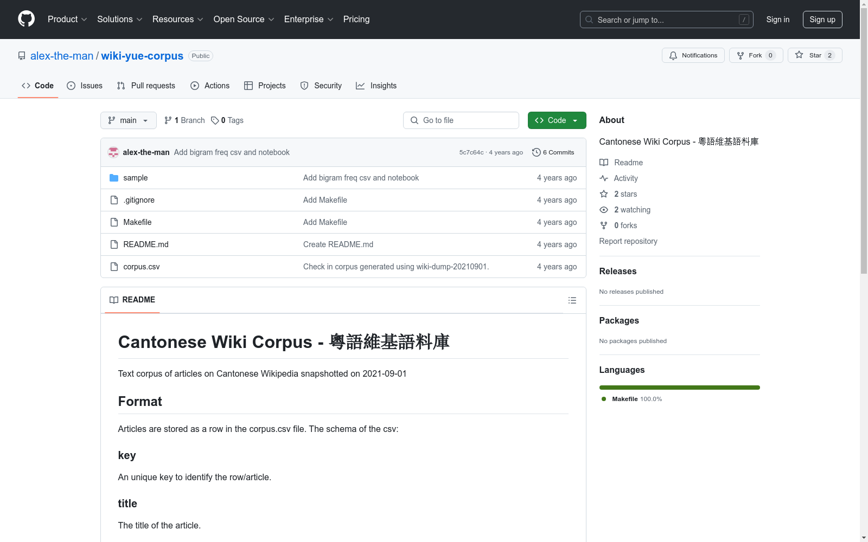The width and height of the screenshot is (868, 542).
Task: Click the Makefile 100.0% language entry
Action: (632, 399)
